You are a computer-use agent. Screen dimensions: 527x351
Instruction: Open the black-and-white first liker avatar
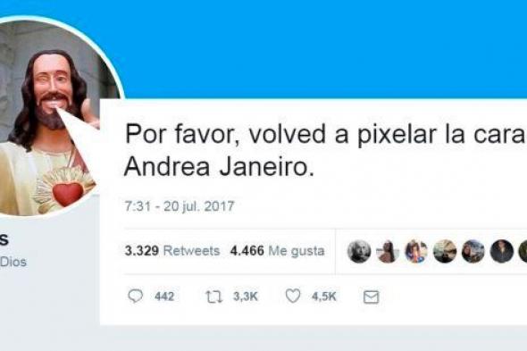tap(359, 252)
